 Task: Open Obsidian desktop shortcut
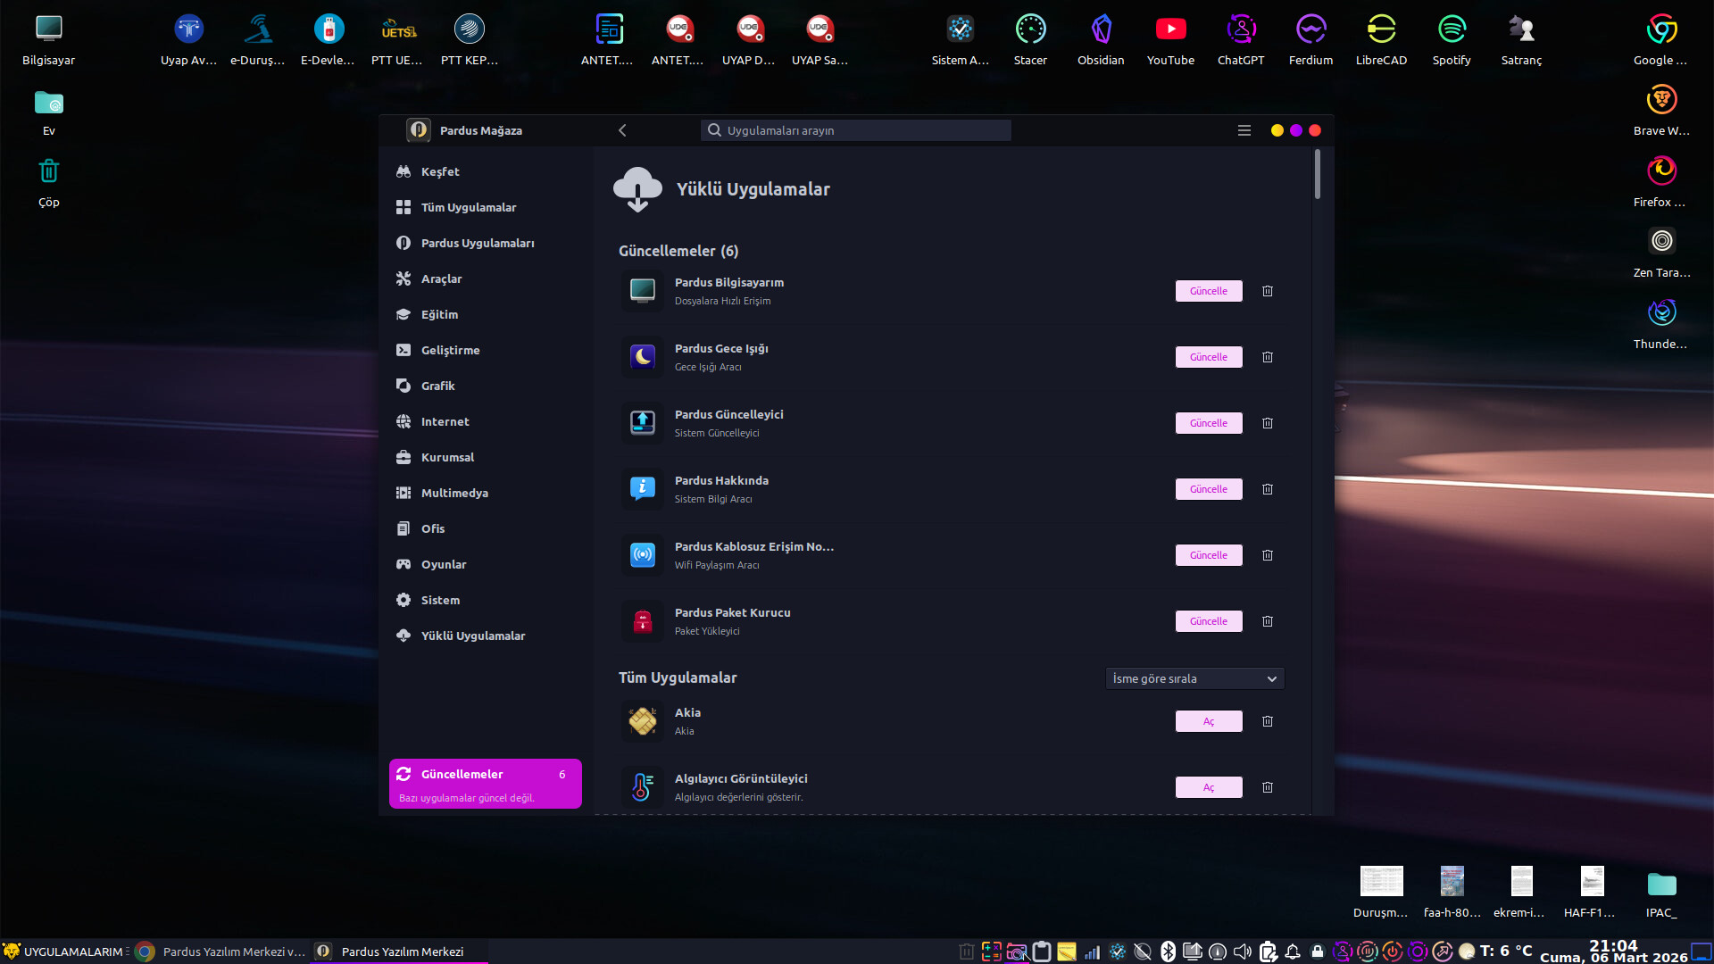(1101, 30)
